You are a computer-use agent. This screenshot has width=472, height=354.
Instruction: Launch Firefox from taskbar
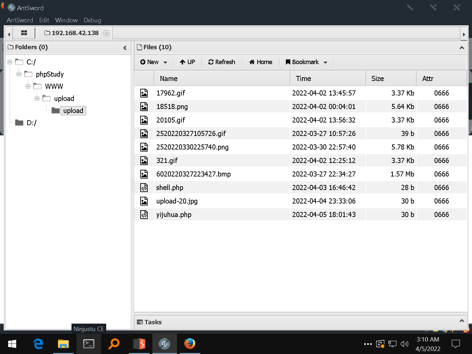[x=189, y=344]
